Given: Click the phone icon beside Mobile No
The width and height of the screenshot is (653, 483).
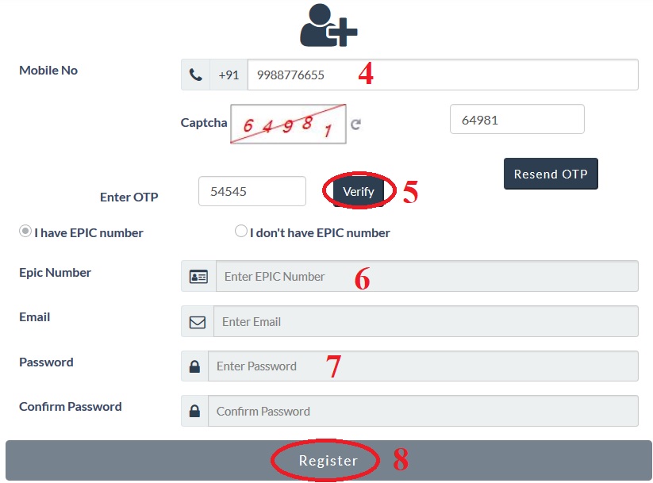Looking at the screenshot, I should pos(195,75).
